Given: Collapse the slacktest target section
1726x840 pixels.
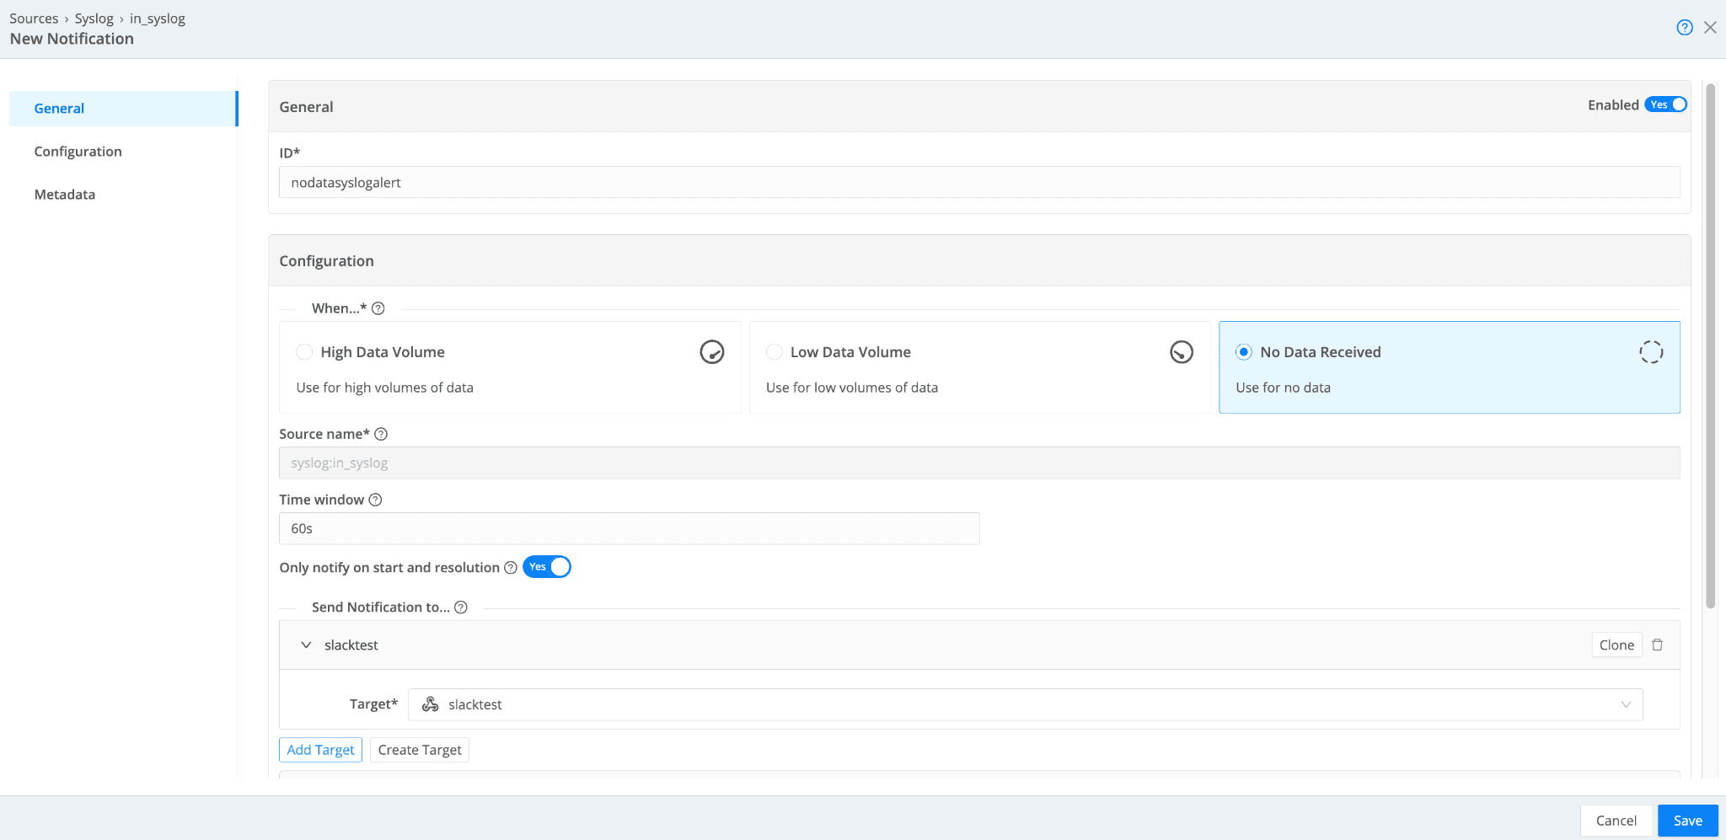Looking at the screenshot, I should pos(306,645).
